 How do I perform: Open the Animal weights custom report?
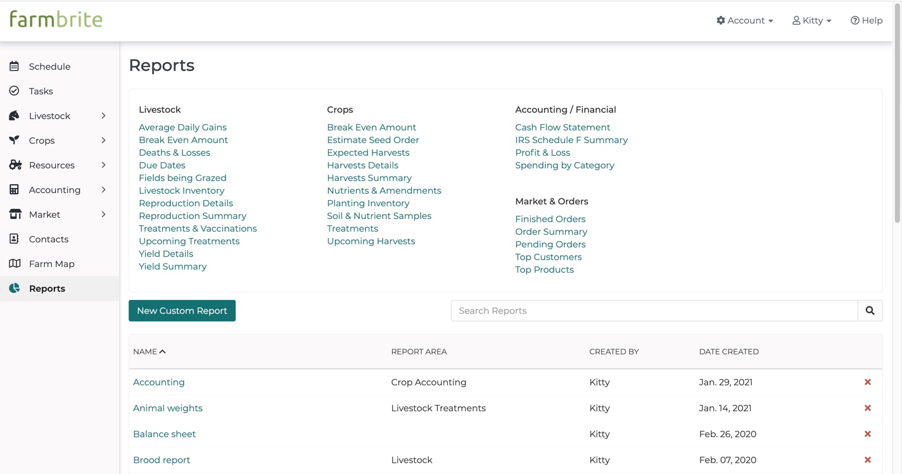click(x=168, y=408)
